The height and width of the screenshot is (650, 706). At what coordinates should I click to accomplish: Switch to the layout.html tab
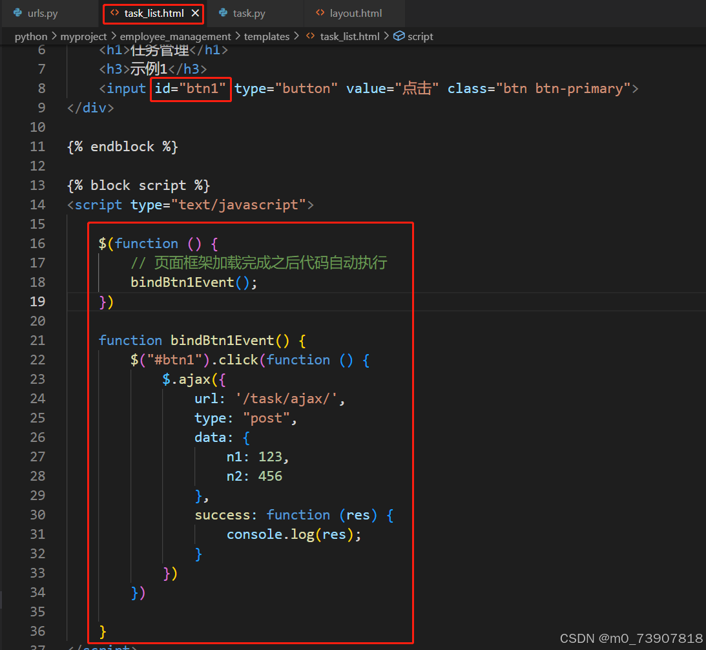tap(355, 12)
